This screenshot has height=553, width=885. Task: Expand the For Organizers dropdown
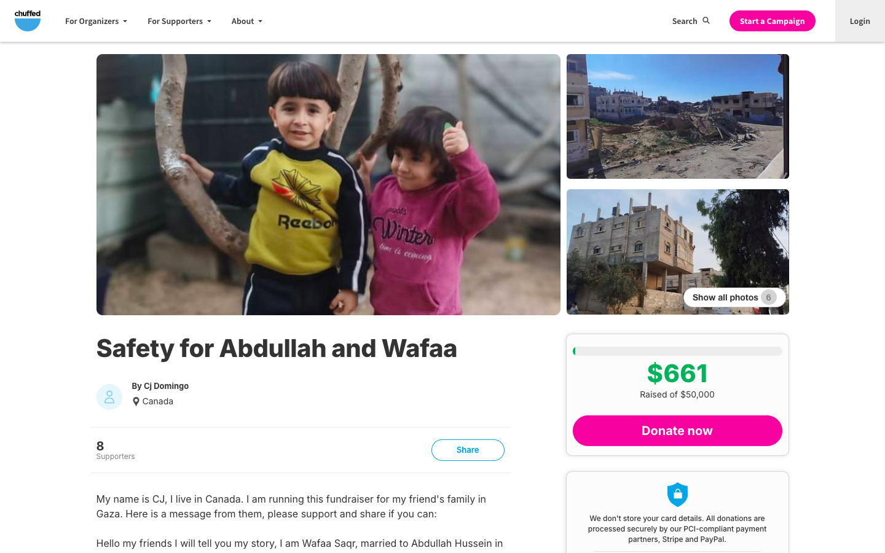click(x=96, y=21)
